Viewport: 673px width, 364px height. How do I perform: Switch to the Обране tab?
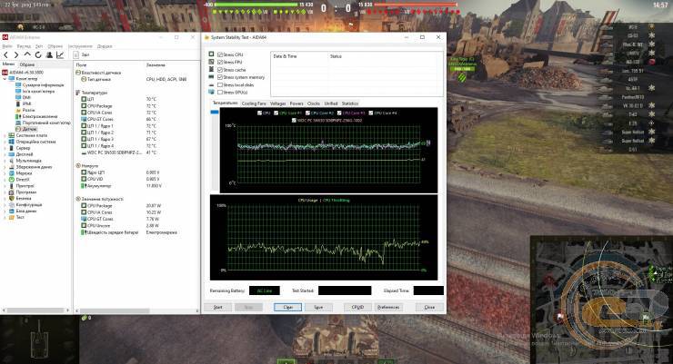pos(27,64)
